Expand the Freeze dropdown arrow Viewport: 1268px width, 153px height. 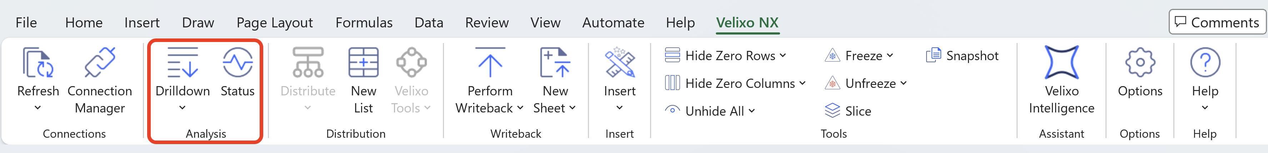(x=890, y=56)
